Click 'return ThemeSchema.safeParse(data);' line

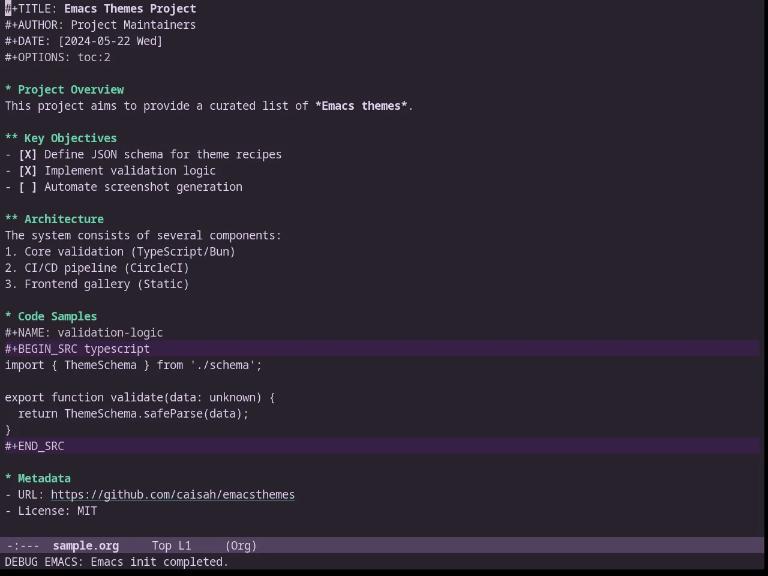coord(133,413)
